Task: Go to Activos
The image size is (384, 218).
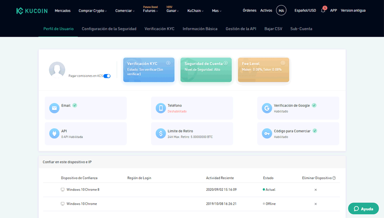Action: [266, 11]
